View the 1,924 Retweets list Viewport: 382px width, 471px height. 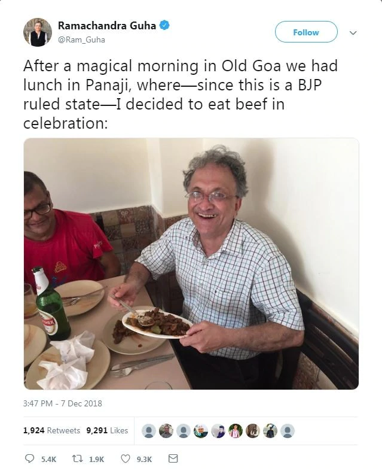click(x=51, y=430)
